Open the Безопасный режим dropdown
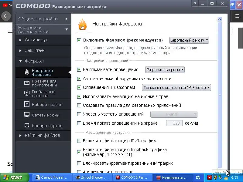Image resolution: width=243 pixels, height=182 pixels. [x=189, y=40]
